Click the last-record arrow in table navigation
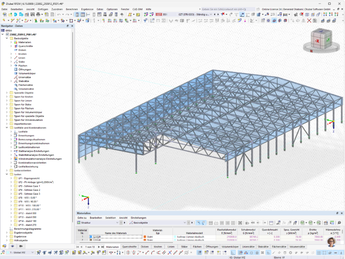This screenshot has height=259, width=345. [103, 247]
